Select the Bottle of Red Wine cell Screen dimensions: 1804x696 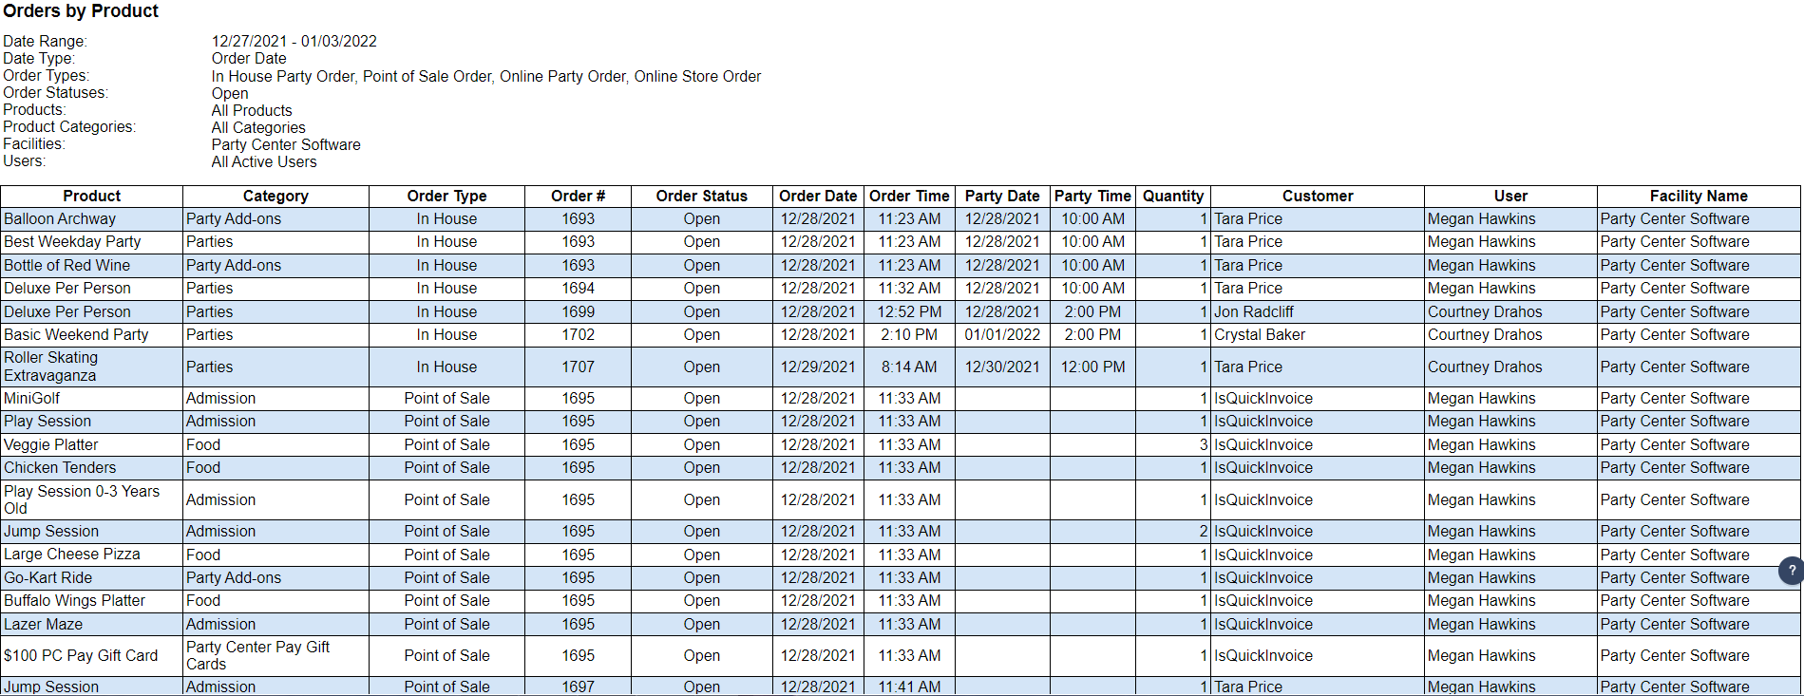(x=92, y=266)
